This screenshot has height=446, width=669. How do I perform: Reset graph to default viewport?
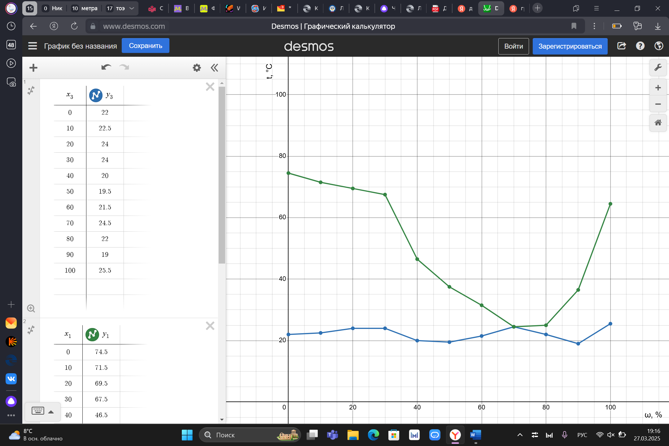[x=658, y=123]
